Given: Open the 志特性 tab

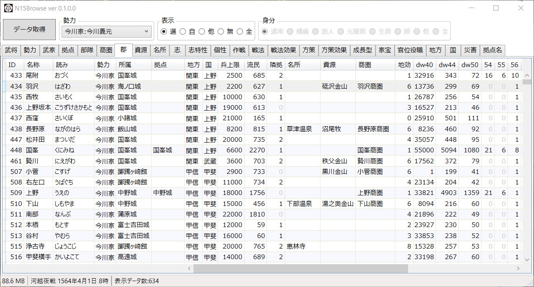Looking at the screenshot, I should [198, 50].
